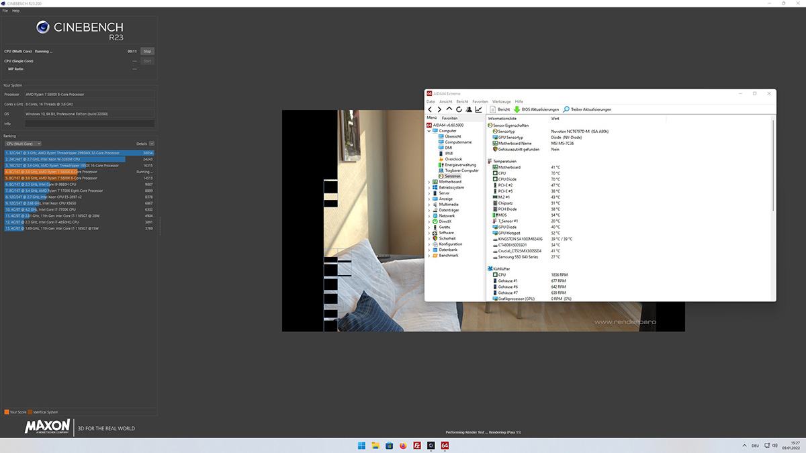Switch to AIDA64 via taskbar icon

445,445
